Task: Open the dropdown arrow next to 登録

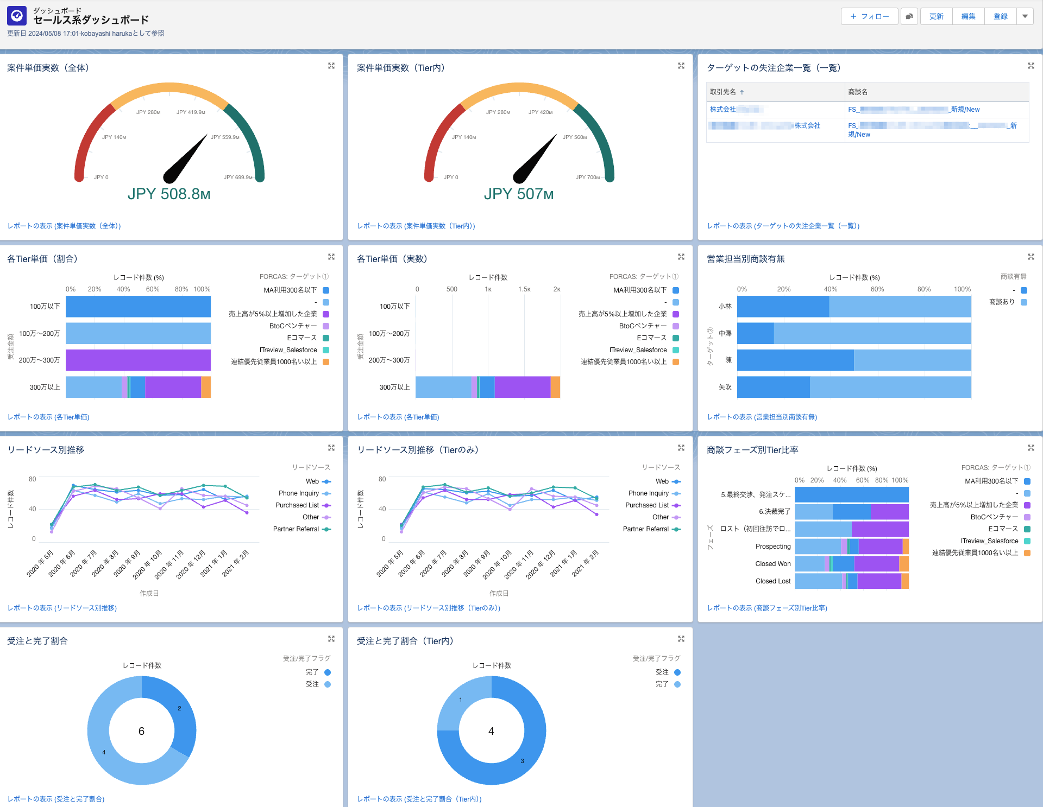Action: point(1025,16)
